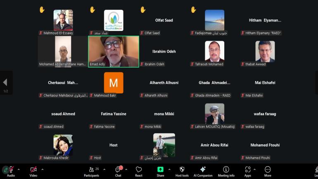The image size is (318, 179).
Task: Open Host tools shield icon
Action: (x=182, y=170)
